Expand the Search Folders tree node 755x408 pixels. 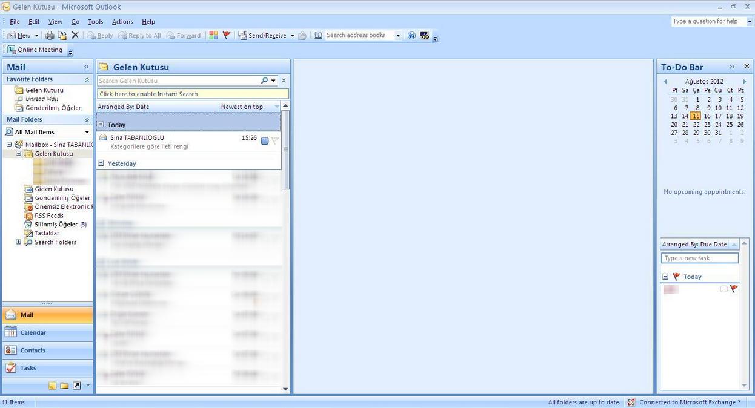coord(19,242)
